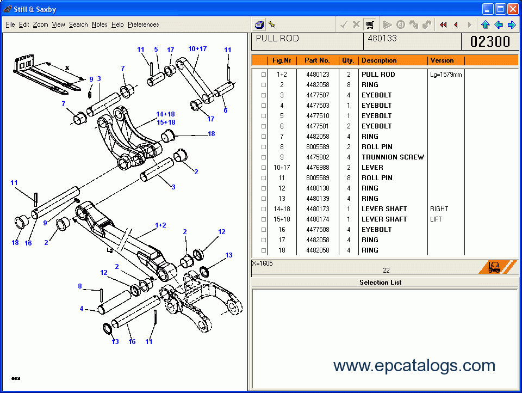The height and width of the screenshot is (393, 522).
Task: Click callout label 1+2 on the pull rod
Action: point(160,225)
